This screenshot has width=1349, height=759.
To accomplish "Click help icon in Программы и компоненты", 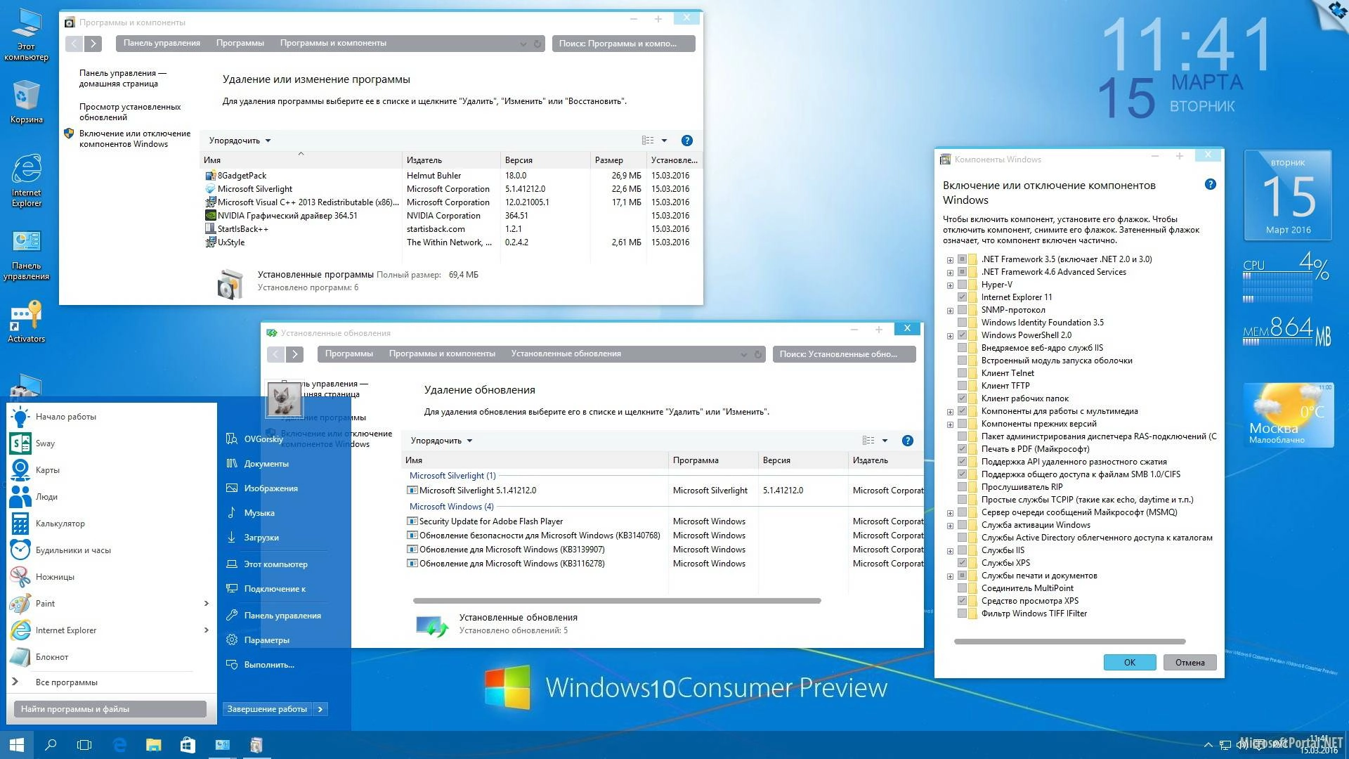I will tap(687, 141).
